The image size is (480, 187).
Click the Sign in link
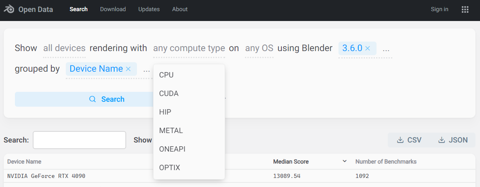click(x=439, y=9)
